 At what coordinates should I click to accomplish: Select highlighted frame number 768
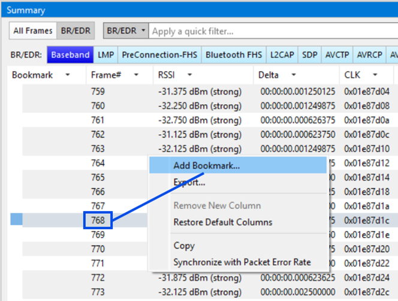click(x=98, y=220)
